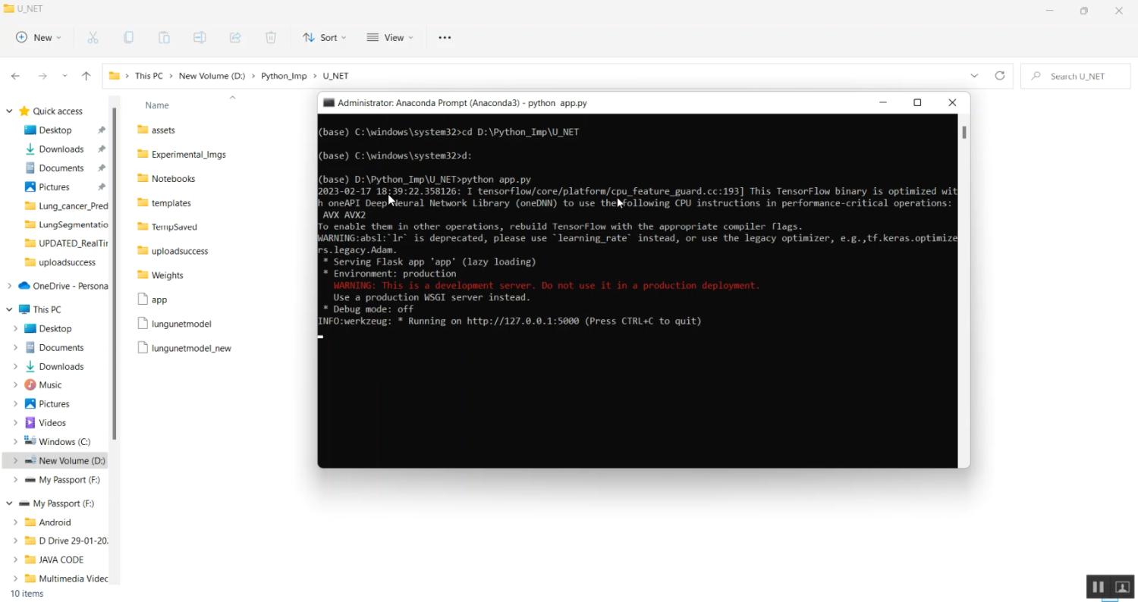The height and width of the screenshot is (602, 1138).
Task: Expand the Android folder node
Action: tap(15, 522)
